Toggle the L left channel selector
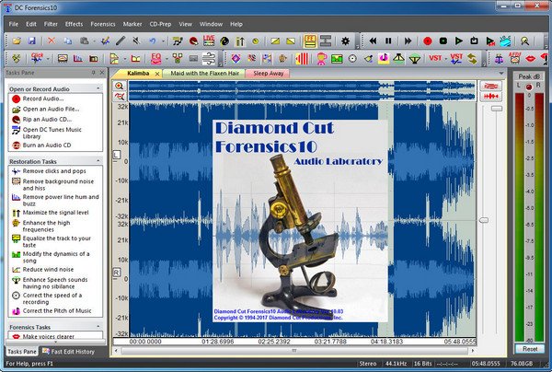The image size is (552, 372). pyautogui.click(x=117, y=155)
